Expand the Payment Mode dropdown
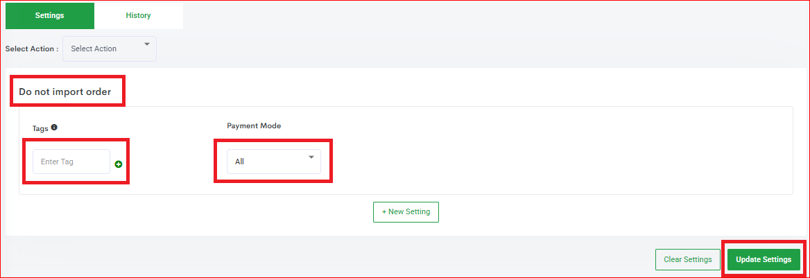The height and width of the screenshot is (278, 810). click(273, 162)
